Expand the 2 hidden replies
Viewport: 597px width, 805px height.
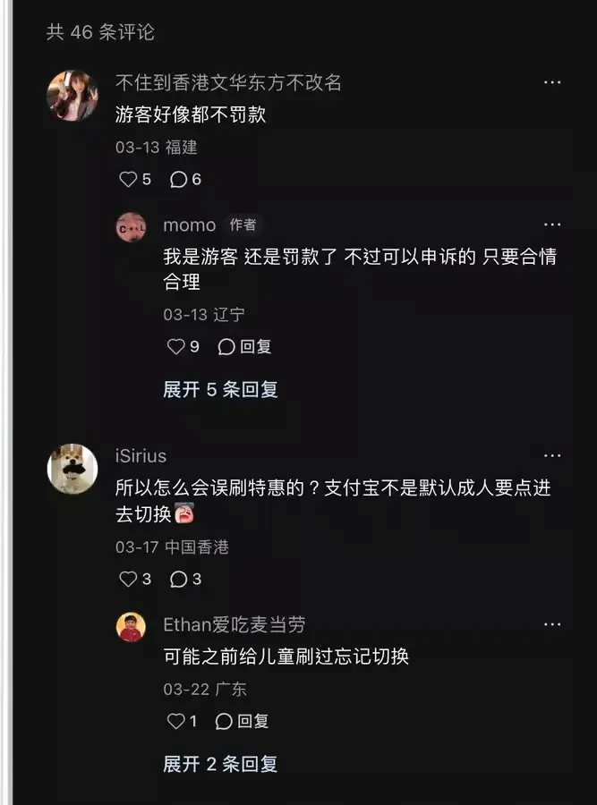tap(220, 765)
